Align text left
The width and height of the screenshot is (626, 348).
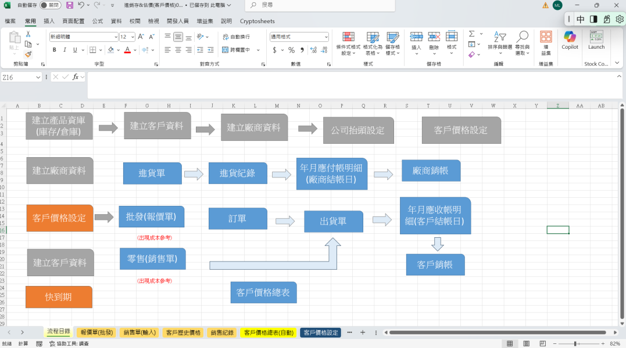pos(167,50)
